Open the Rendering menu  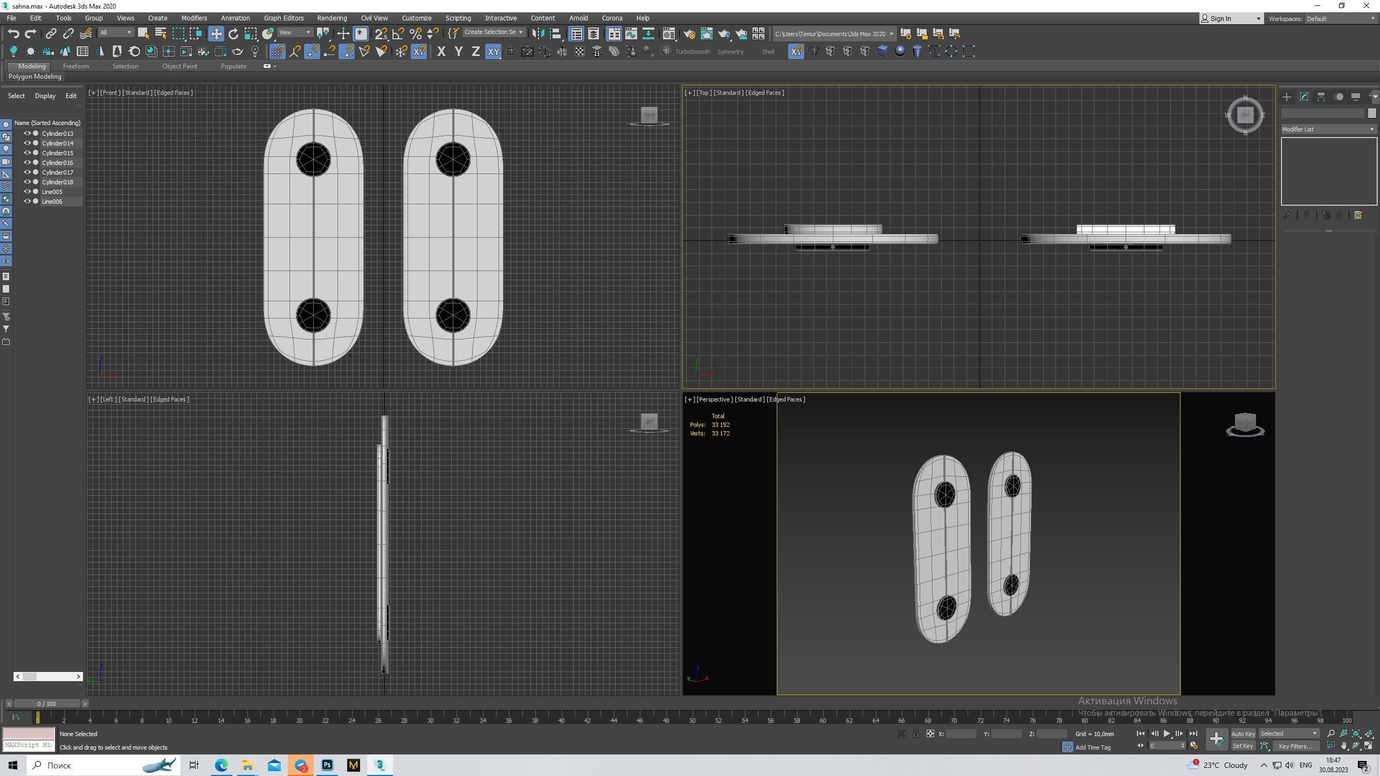332,18
